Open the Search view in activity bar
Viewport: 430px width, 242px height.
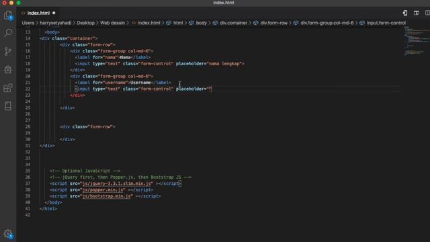pos(8,33)
